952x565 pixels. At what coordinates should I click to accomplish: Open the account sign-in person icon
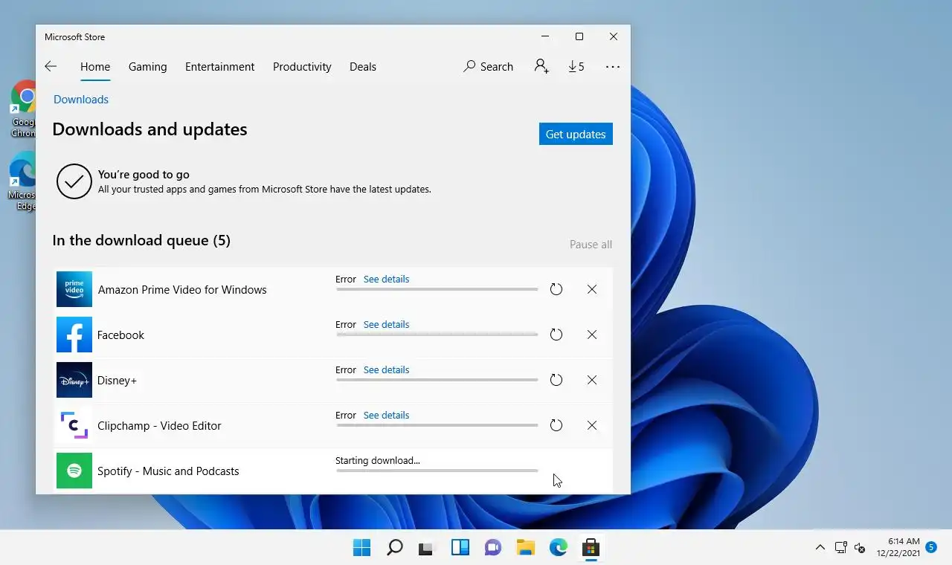541,66
